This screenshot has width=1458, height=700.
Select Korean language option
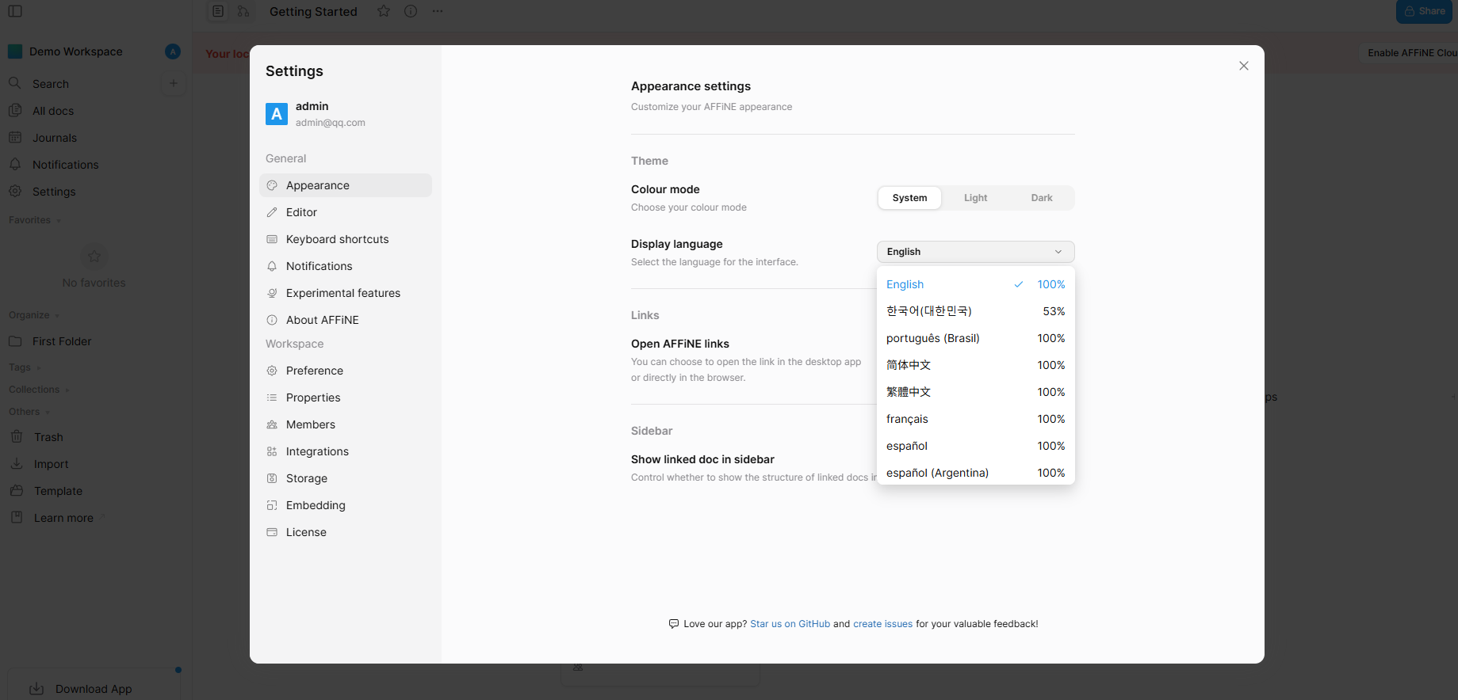[976, 311]
